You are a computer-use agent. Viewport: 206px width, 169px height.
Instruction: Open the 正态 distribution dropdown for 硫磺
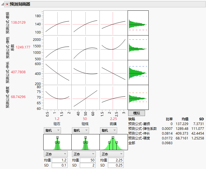[x=112, y=154]
